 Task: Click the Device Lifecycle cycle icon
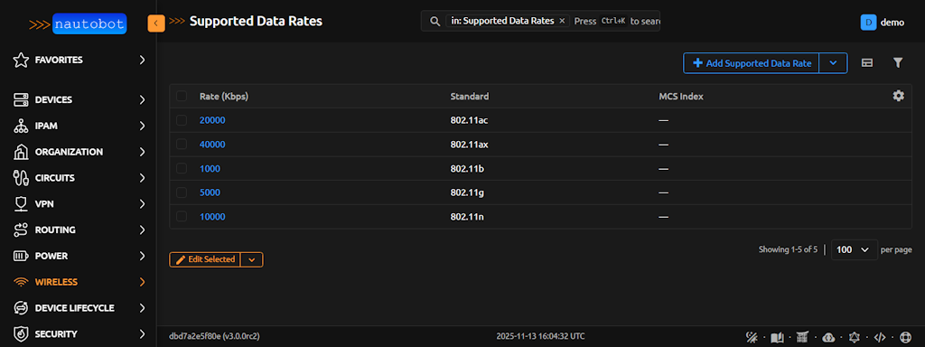(21, 308)
